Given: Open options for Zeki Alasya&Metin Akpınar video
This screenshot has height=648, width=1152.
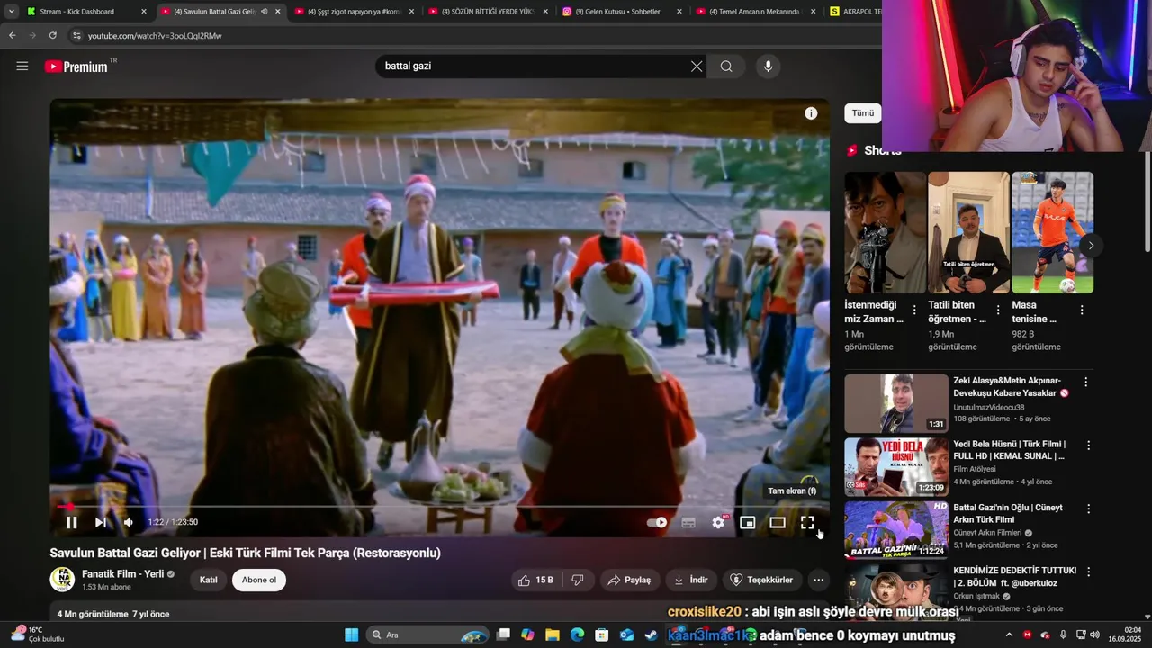Looking at the screenshot, I should tap(1085, 382).
